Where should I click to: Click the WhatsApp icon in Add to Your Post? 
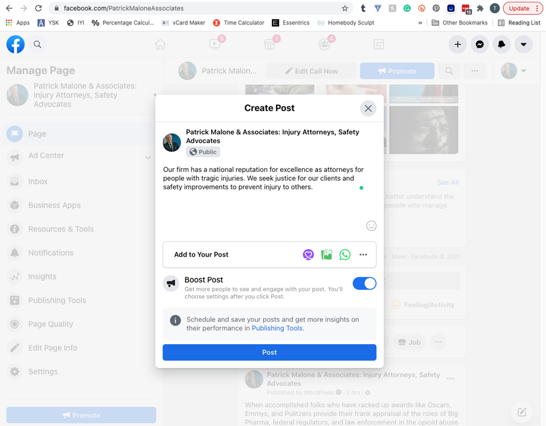[345, 254]
